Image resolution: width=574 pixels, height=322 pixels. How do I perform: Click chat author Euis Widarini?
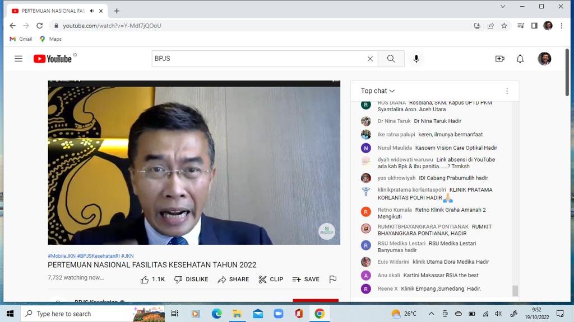coord(394,262)
